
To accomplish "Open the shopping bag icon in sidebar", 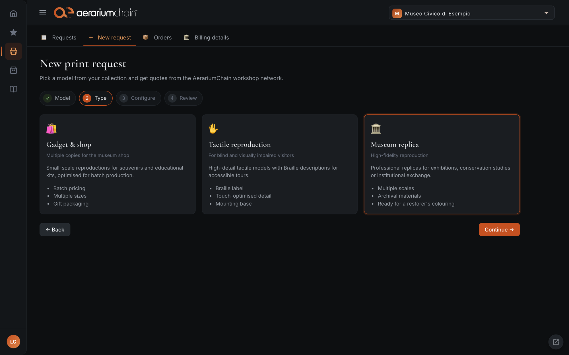I will [x=13, y=70].
